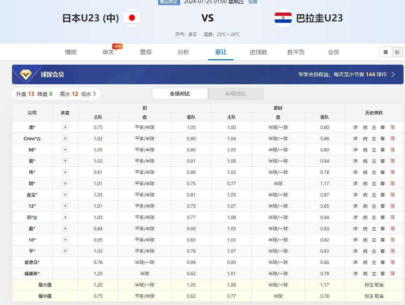The height and width of the screenshot is (305, 405).
Task: Click the soccer ball icon beside Crow*
Action: click(39, 139)
